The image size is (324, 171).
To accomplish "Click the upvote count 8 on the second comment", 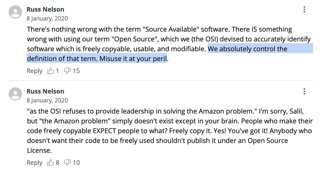I will [57, 163].
